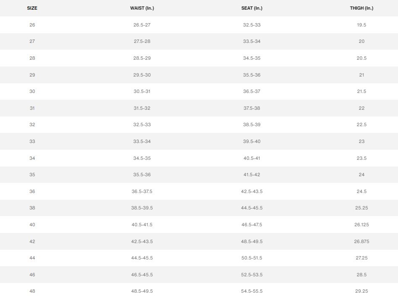Select size 26 in the SIZE column

(32, 25)
